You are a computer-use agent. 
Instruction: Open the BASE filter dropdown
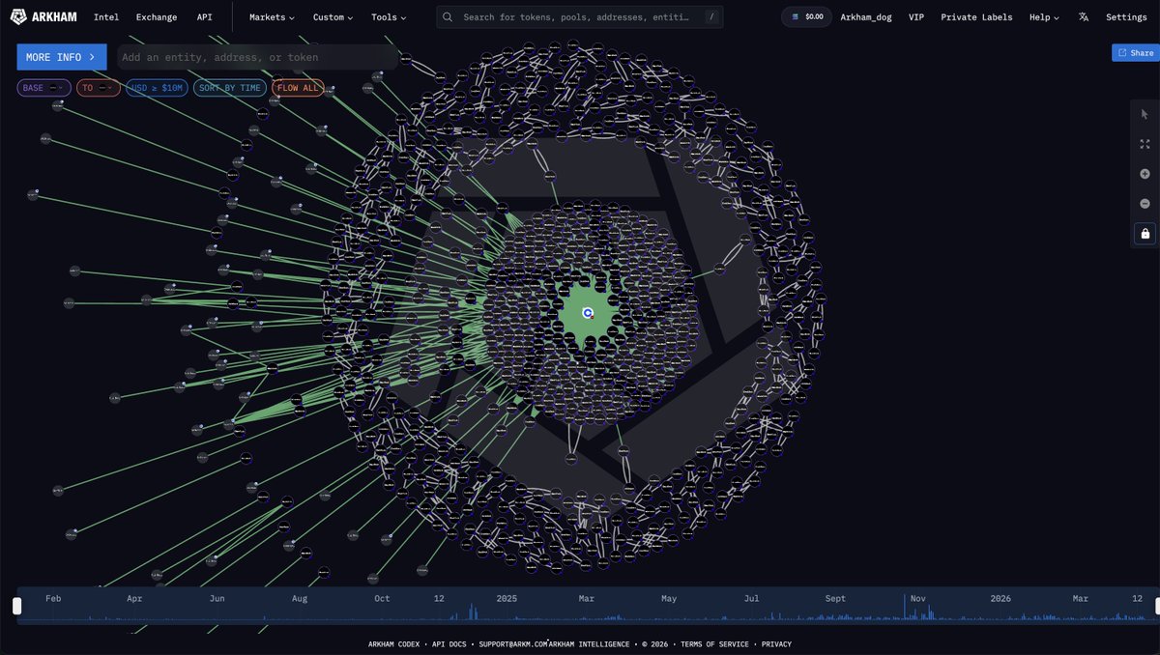pos(43,88)
